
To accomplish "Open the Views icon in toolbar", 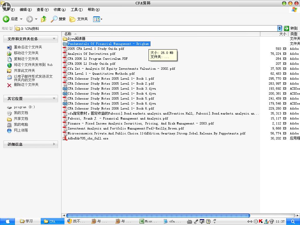I will (x=96, y=19).
